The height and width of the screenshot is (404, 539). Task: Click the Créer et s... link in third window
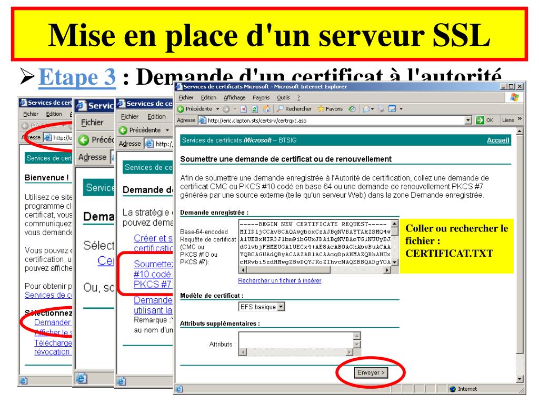(x=153, y=243)
